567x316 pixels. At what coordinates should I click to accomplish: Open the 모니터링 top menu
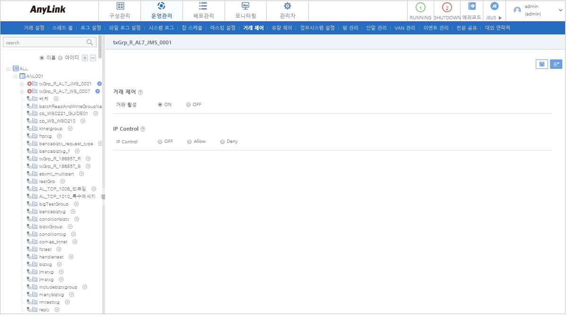point(245,10)
